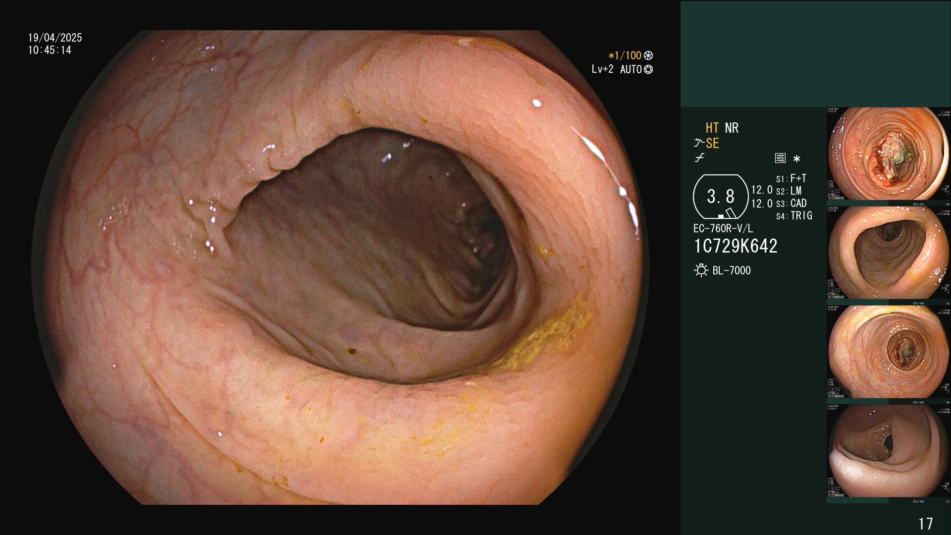The image size is (951, 535).
Task: Click the shutter icon next to *1/100
Action: point(648,55)
